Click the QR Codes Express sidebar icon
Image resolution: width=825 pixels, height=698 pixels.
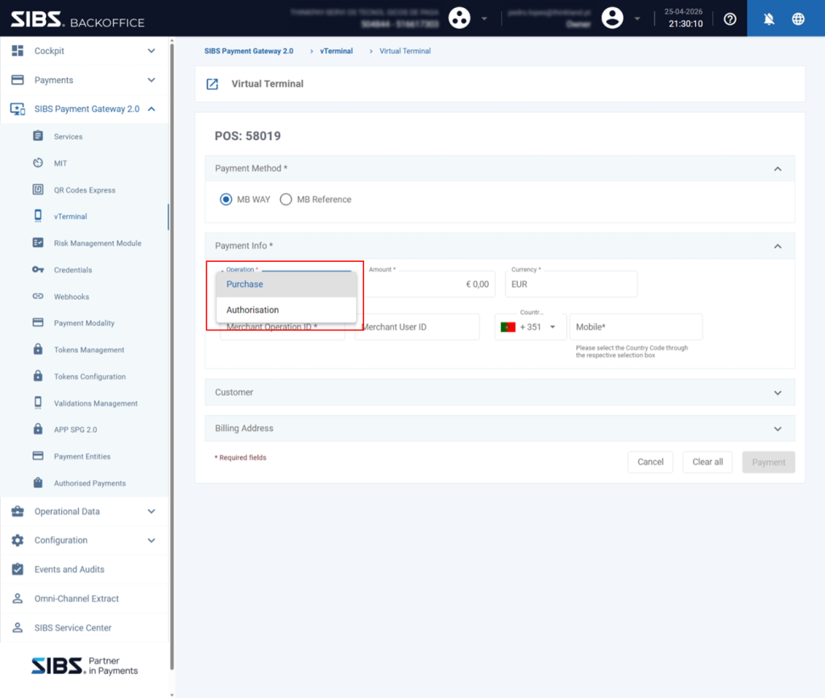point(38,189)
